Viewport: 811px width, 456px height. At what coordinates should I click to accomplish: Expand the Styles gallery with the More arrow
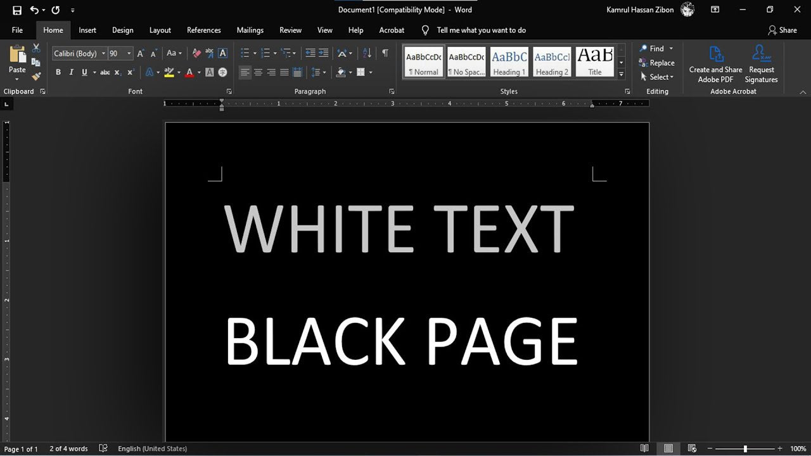(621, 74)
